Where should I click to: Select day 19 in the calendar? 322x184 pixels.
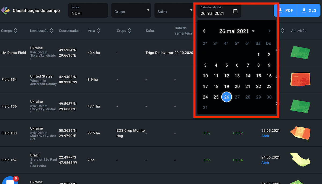227,86
